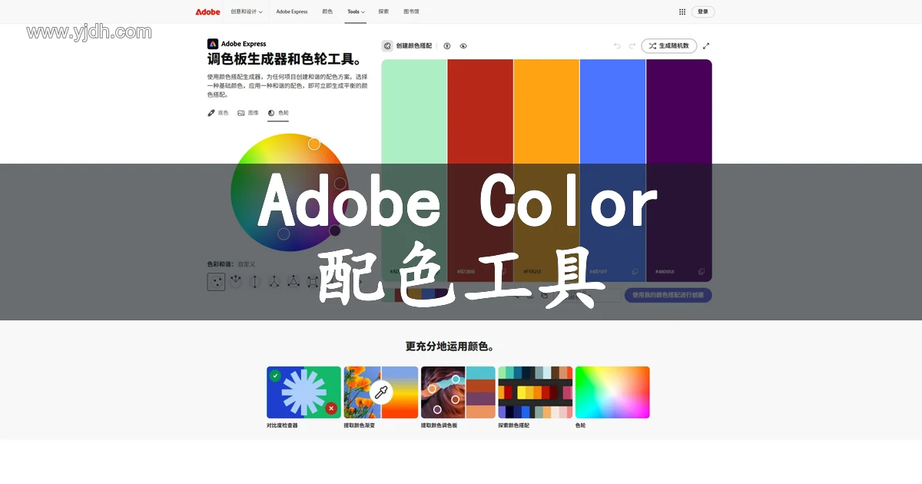The width and height of the screenshot is (922, 484).
Task: Open the Adobe Express nav link
Action: pos(292,12)
